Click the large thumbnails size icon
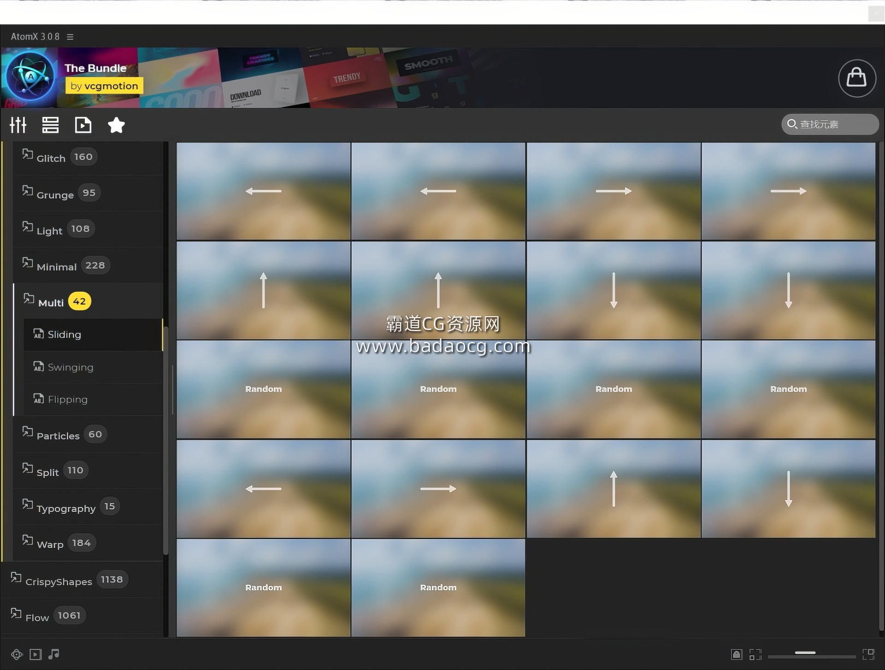The image size is (885, 670). pos(868,654)
